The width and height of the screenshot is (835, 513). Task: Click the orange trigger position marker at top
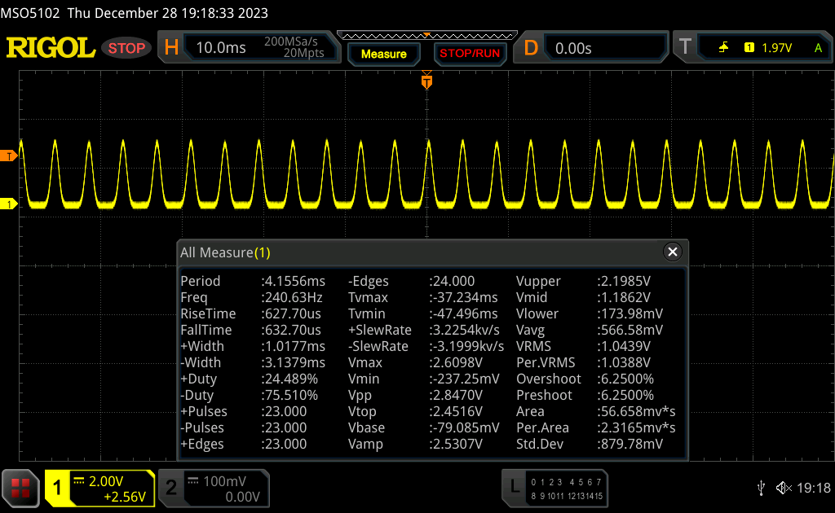click(426, 81)
